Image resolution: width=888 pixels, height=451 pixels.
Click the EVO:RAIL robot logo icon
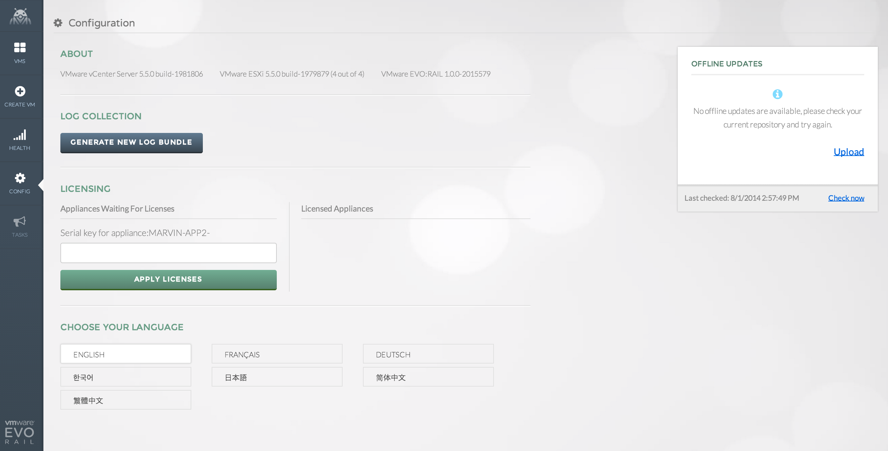pos(20,16)
